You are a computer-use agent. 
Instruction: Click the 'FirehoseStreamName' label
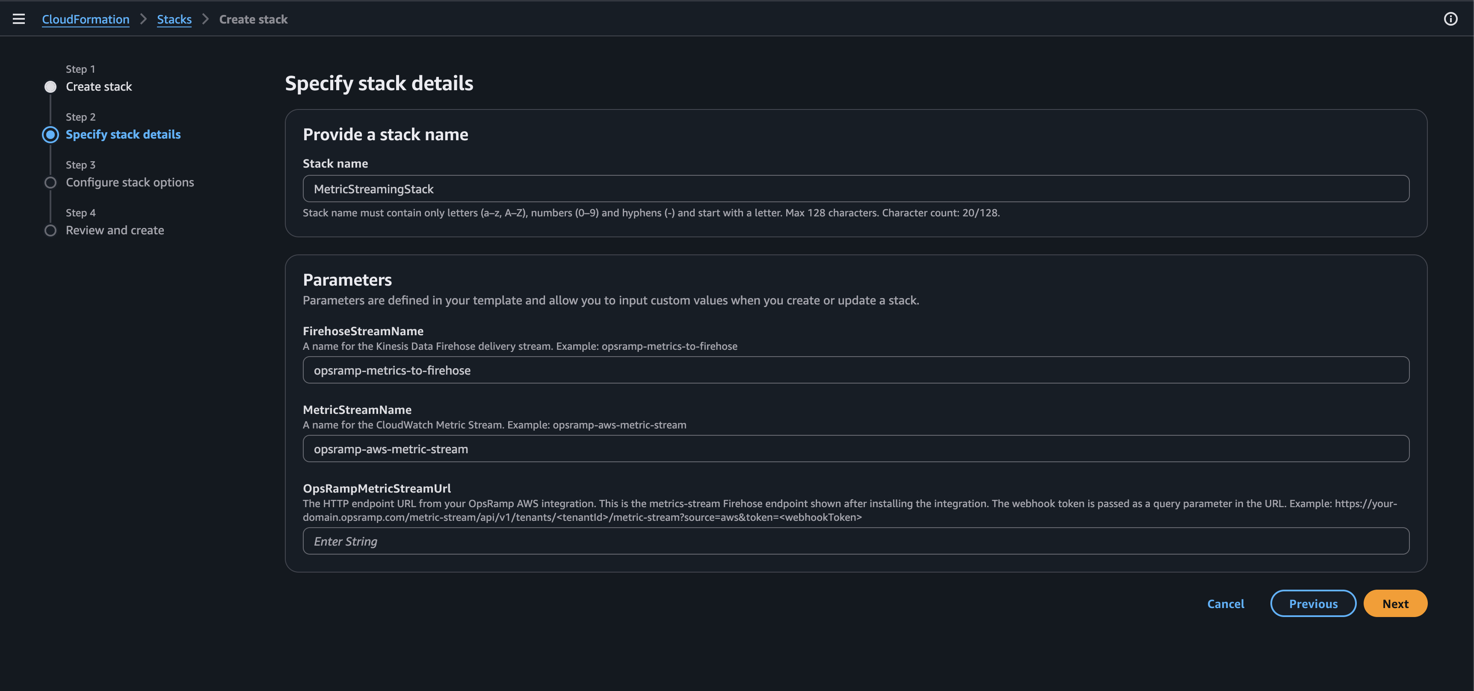[x=363, y=331]
